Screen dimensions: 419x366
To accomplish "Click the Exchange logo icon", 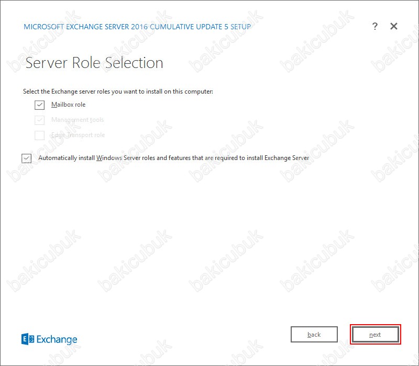I will (x=28, y=339).
